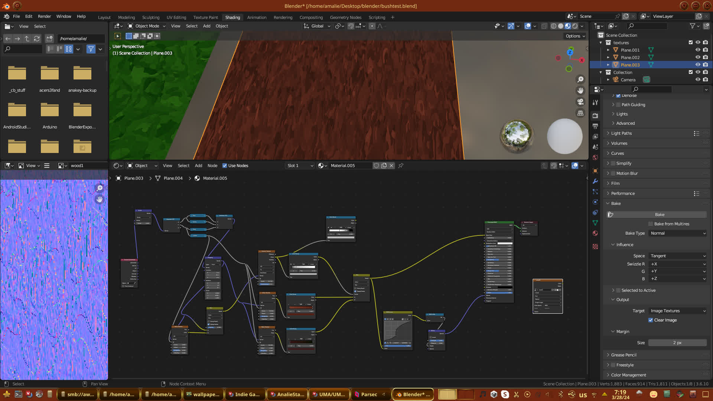Open the Modifier wrench properties tab
The image size is (713, 401).
(x=595, y=181)
